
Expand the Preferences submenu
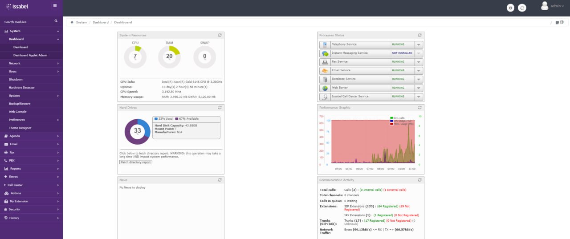click(x=31, y=120)
